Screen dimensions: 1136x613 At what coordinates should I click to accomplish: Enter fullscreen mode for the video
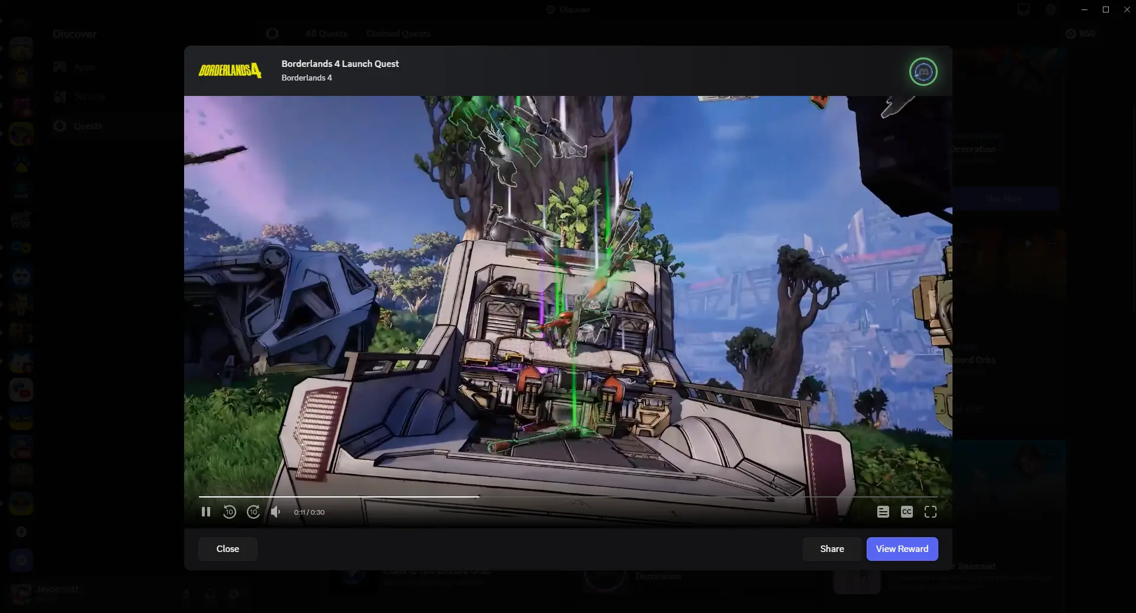point(931,512)
